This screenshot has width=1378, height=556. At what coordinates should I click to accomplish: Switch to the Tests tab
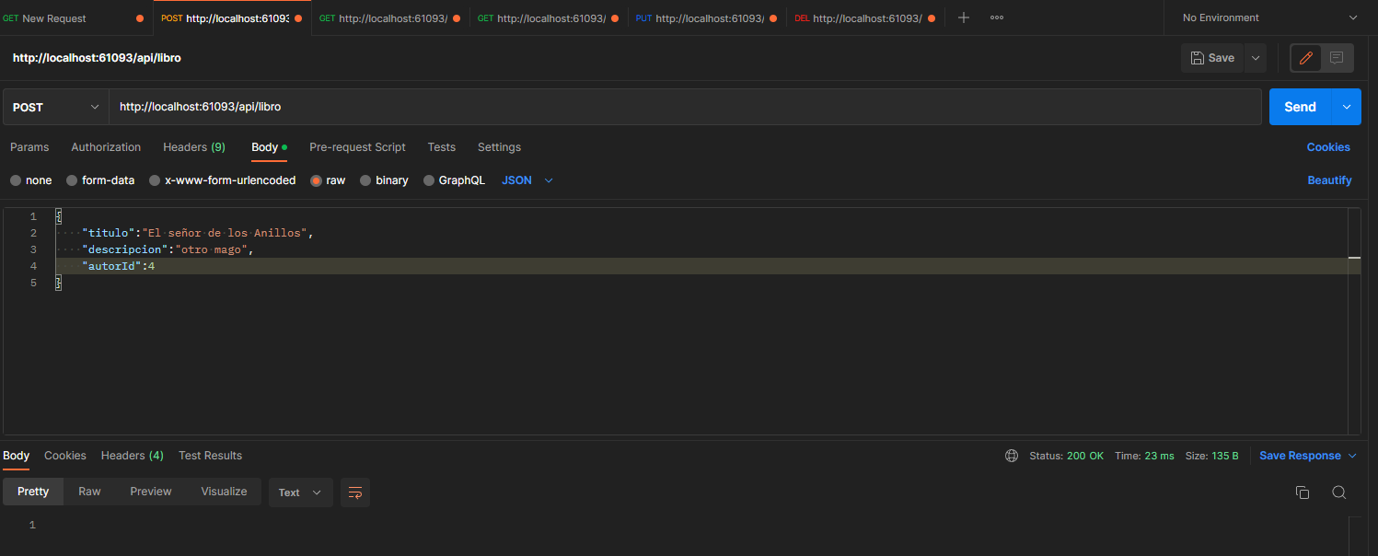click(442, 147)
